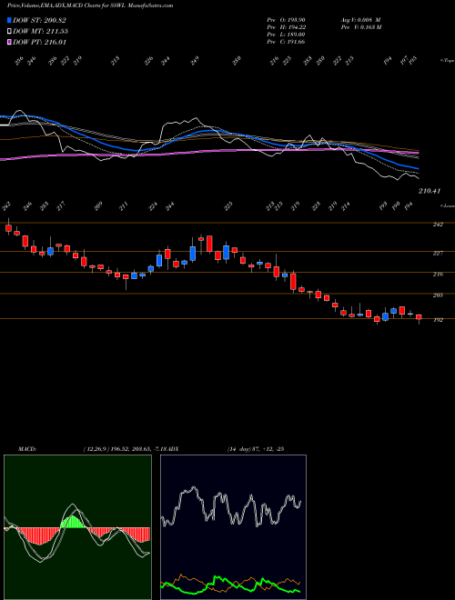Screen dimensions: 455x600
Task: Click the 'Avg V: 0.098 M' value
Action: click(x=360, y=19)
